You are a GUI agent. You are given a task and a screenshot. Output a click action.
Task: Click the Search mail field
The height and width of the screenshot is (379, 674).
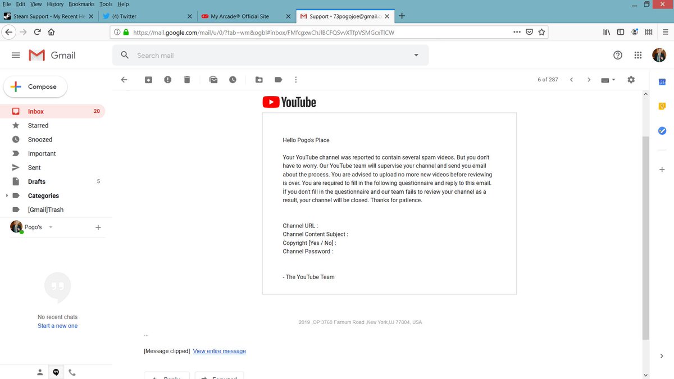coord(270,55)
